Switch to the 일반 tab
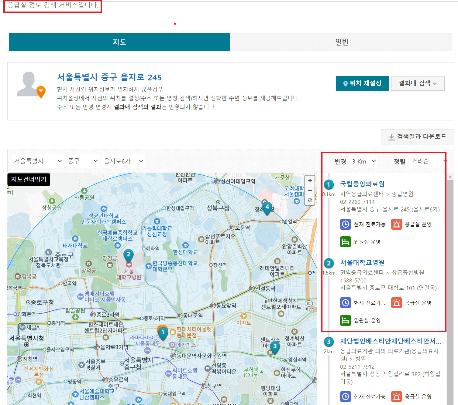The width and height of the screenshot is (458, 405). (x=342, y=42)
